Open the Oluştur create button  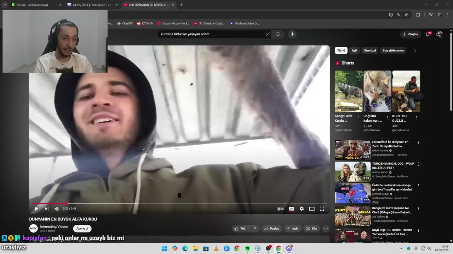pyautogui.click(x=410, y=34)
